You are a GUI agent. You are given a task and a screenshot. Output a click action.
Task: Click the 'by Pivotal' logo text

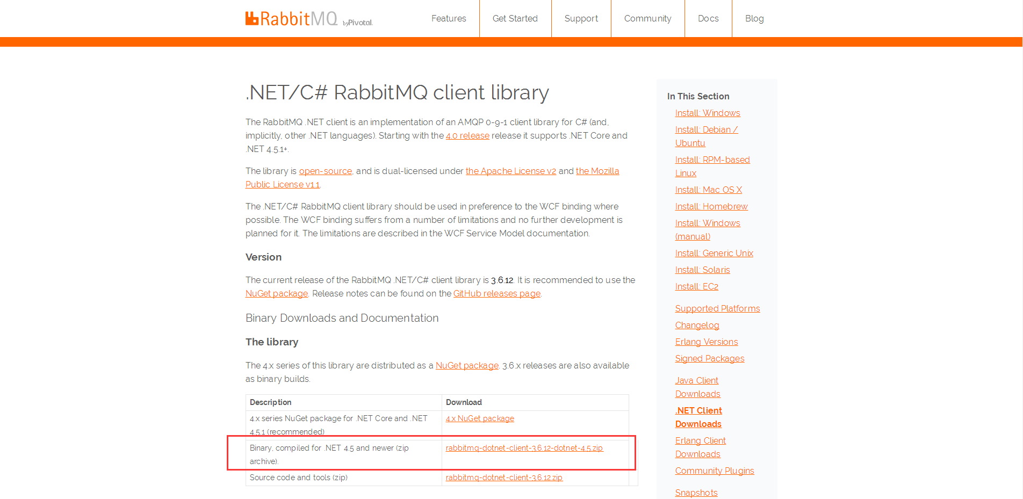coord(358,23)
